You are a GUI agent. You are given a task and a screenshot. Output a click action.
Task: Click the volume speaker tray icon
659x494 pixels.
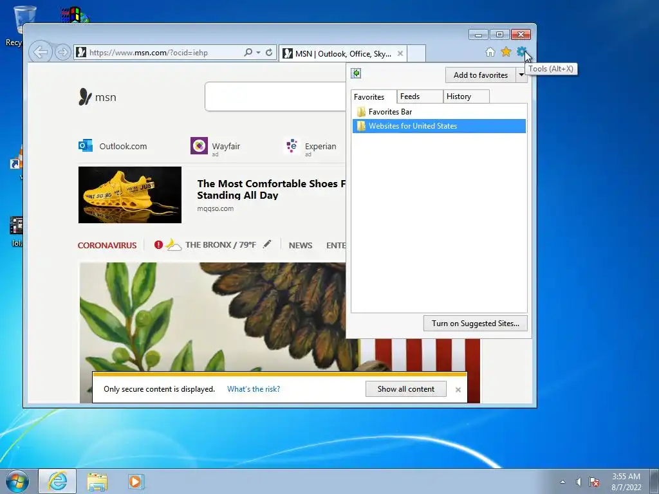pyautogui.click(x=579, y=482)
